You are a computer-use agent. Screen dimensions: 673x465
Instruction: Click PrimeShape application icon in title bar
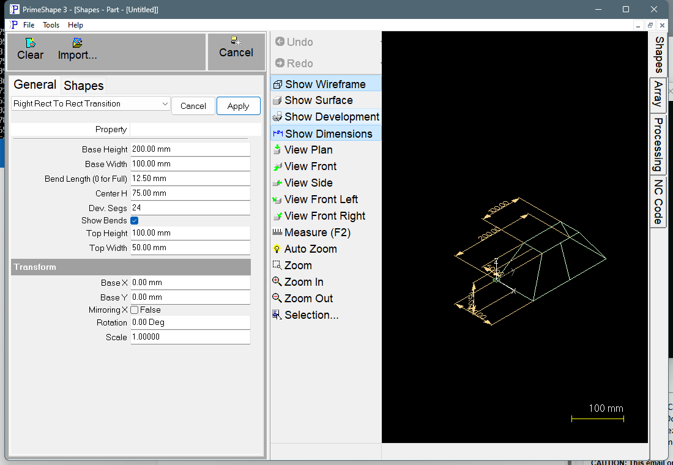(15, 9)
